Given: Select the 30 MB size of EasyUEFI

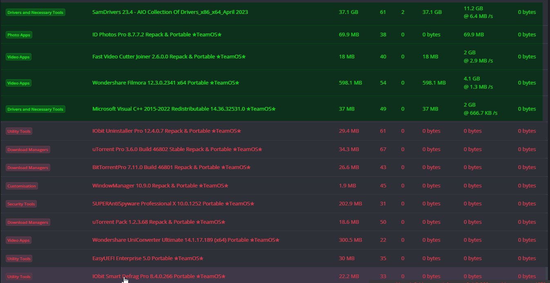Looking at the screenshot, I should click(x=347, y=258).
